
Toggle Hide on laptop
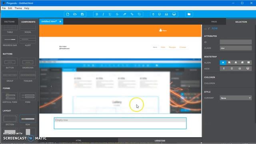240,68
